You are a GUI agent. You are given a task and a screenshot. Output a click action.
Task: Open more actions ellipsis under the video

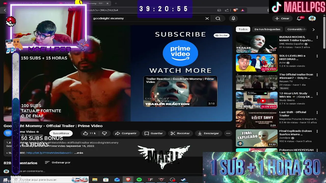(228, 133)
